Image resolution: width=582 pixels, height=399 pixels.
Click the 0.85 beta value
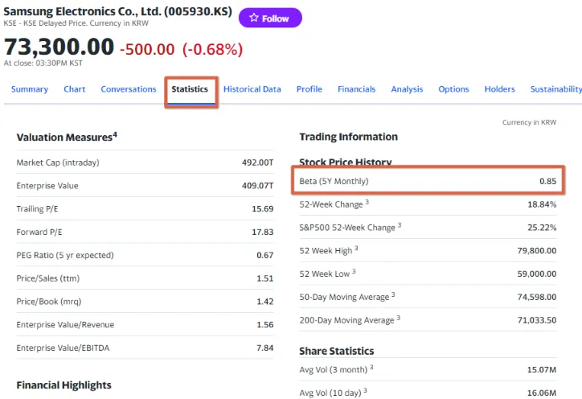click(548, 181)
